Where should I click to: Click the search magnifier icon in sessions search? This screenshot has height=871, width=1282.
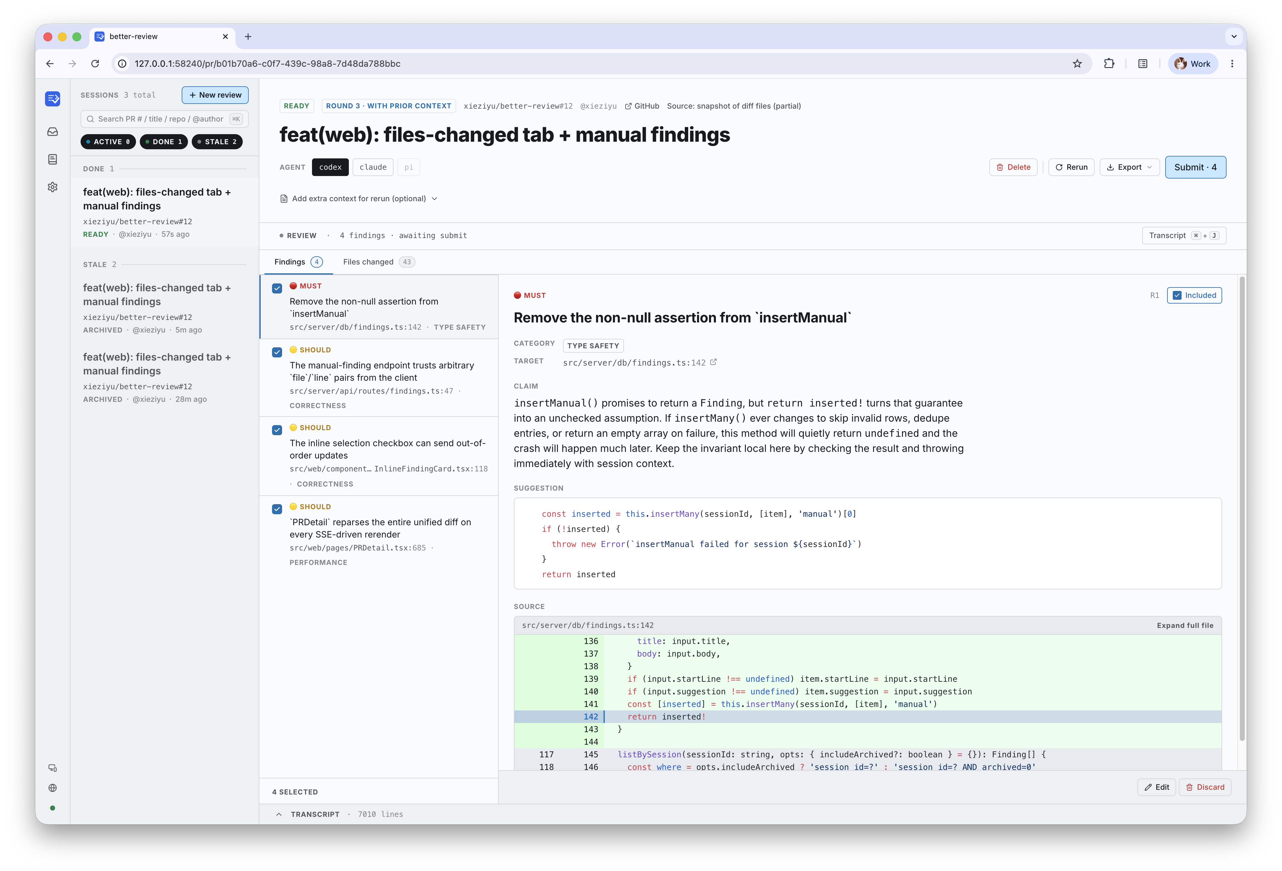tap(90, 119)
